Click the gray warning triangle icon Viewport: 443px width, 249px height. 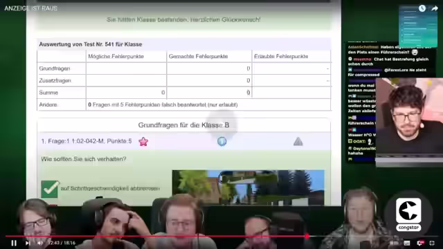(x=298, y=141)
